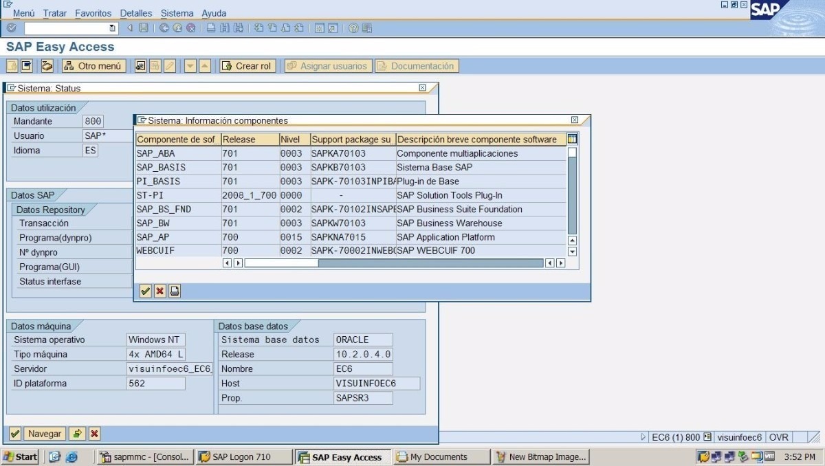The width and height of the screenshot is (825, 466).
Task: Click the Find binoculars icon
Action: [225, 28]
